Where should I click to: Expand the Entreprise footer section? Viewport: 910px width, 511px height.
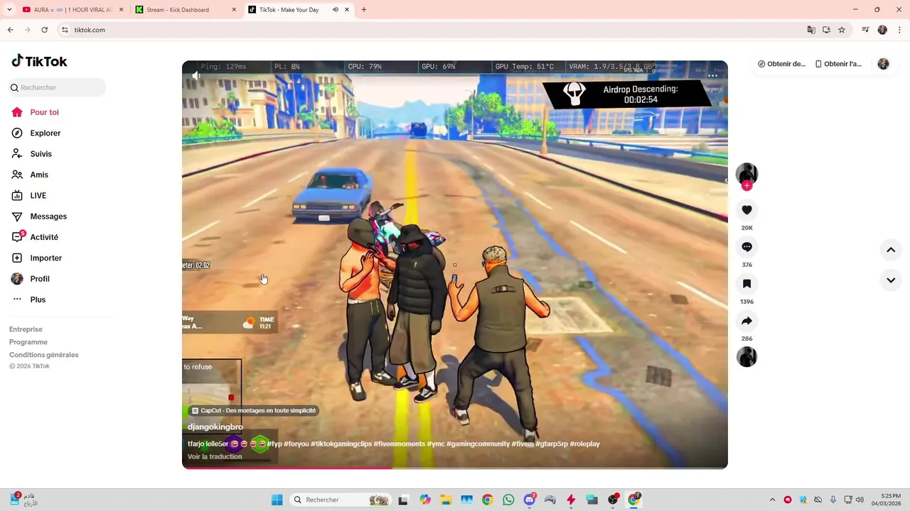tap(26, 329)
